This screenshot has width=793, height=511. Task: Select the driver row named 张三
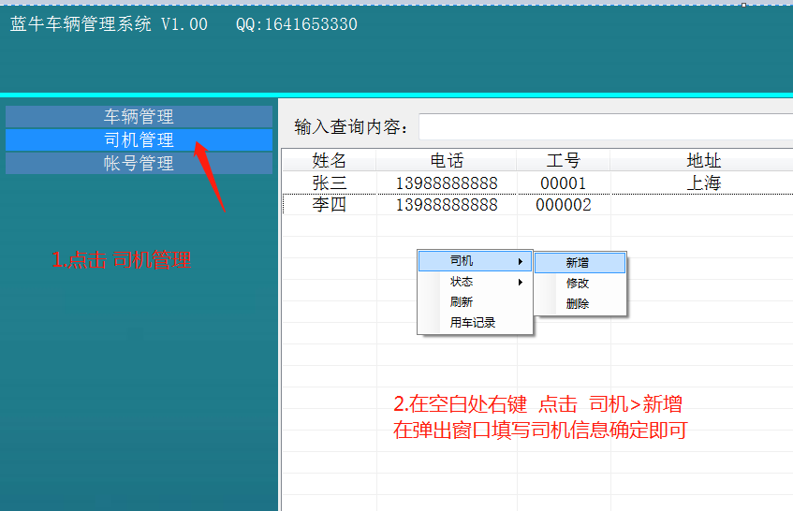pos(329,183)
